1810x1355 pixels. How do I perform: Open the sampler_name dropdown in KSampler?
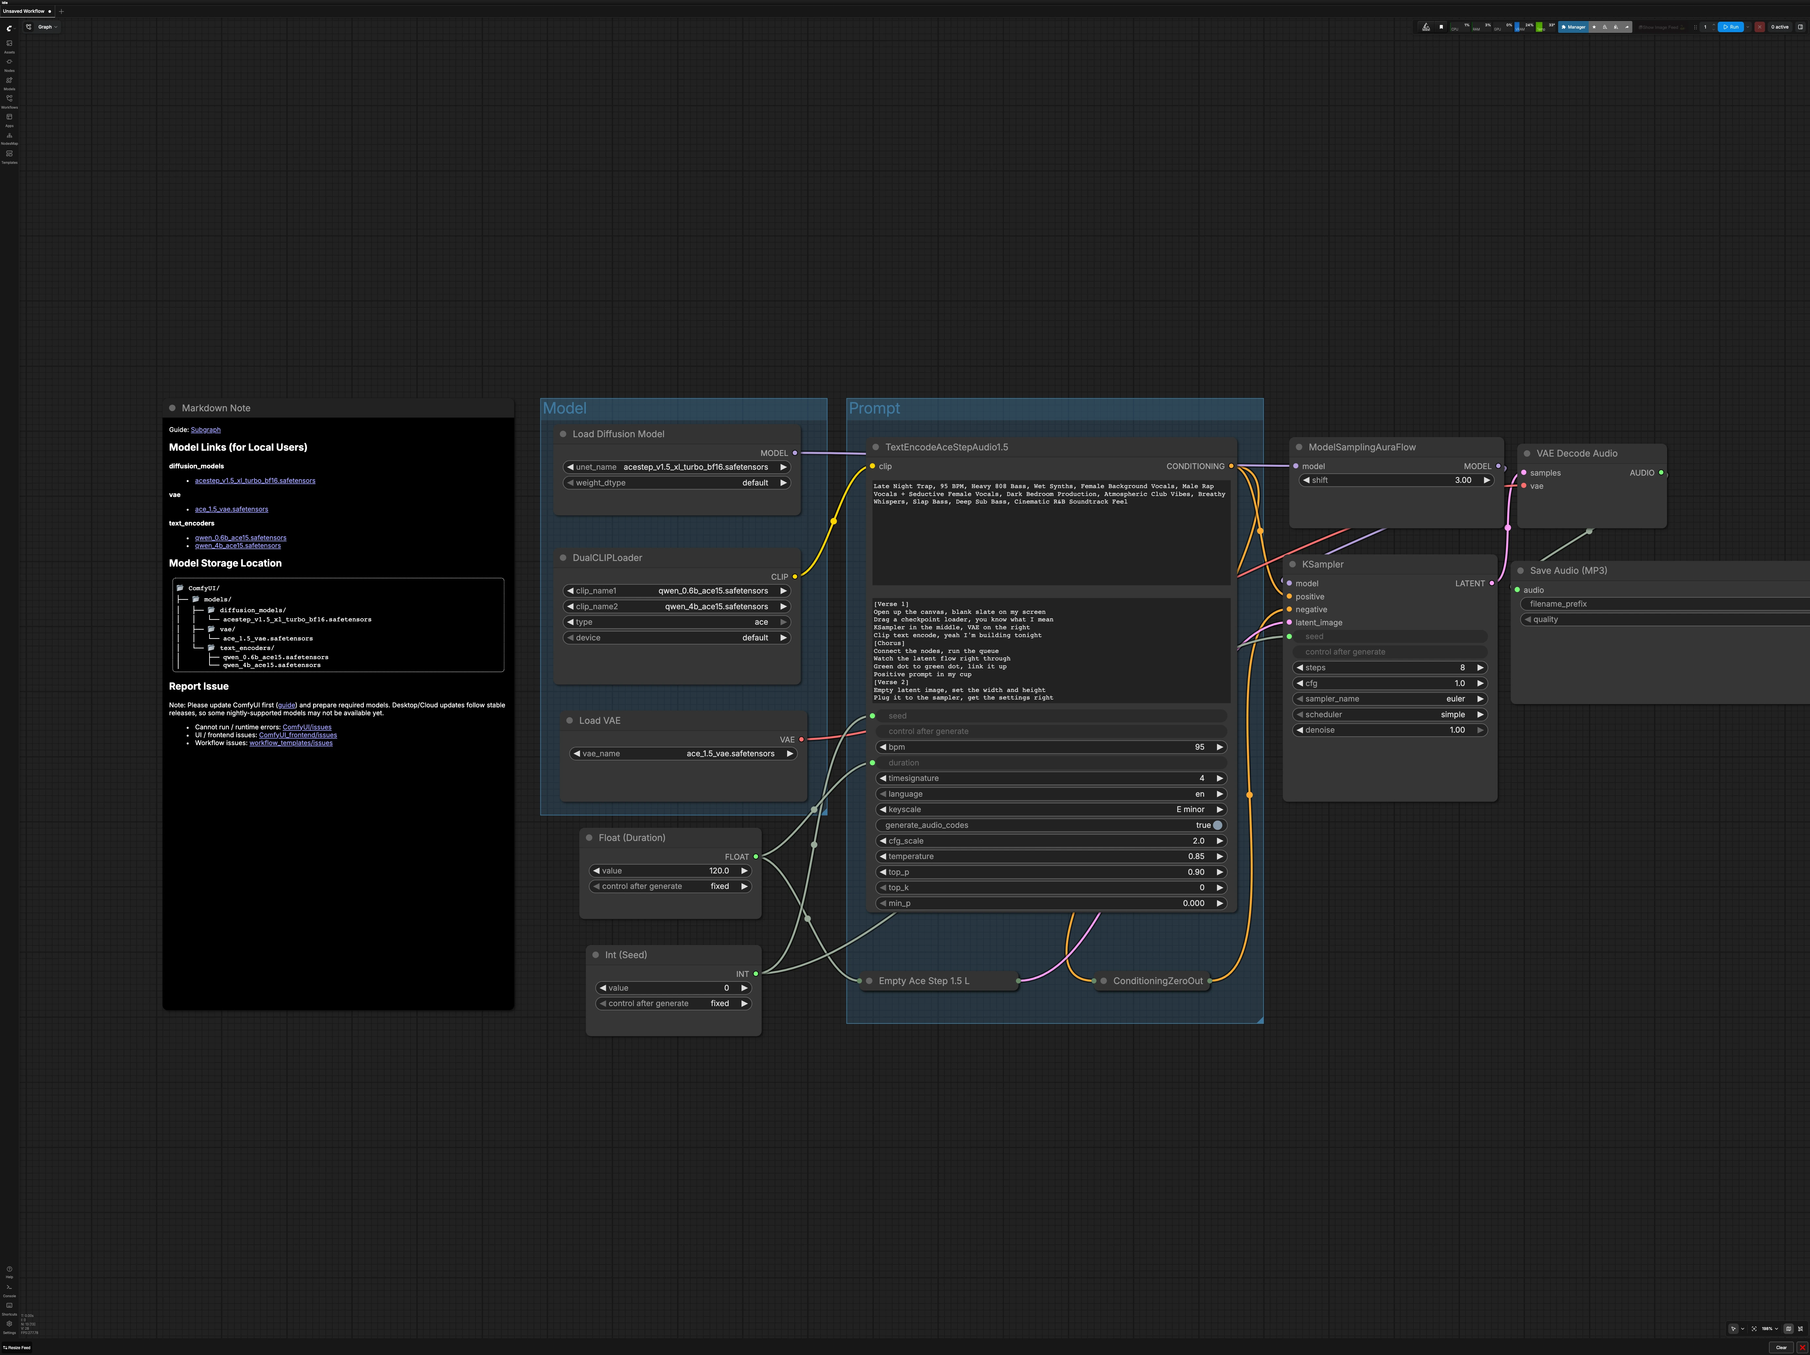coord(1390,699)
